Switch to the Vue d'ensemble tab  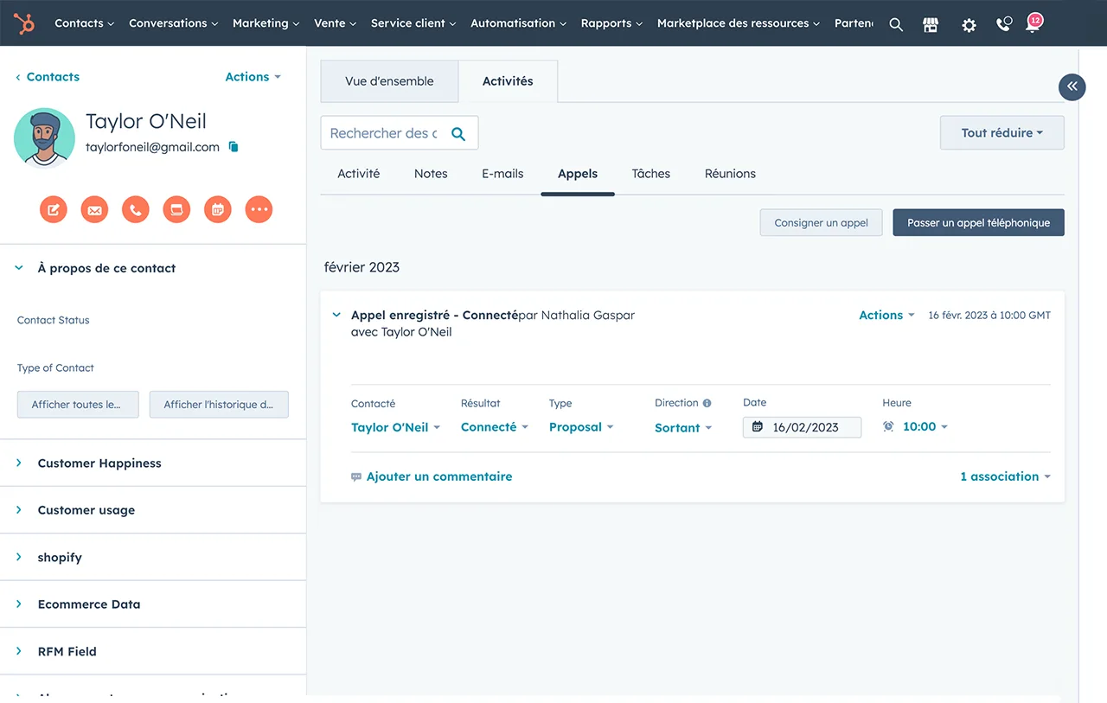(x=389, y=81)
